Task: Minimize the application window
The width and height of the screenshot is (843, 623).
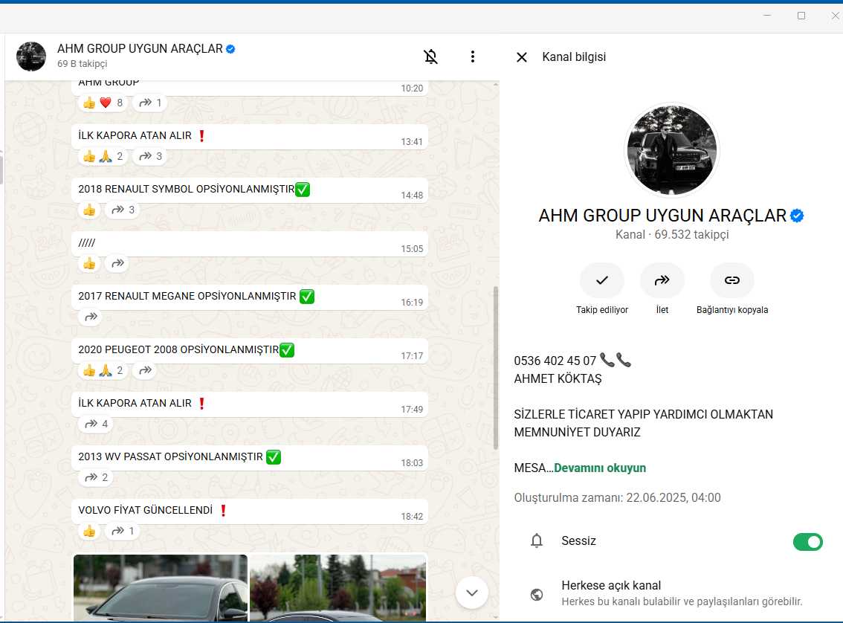Action: pyautogui.click(x=767, y=16)
